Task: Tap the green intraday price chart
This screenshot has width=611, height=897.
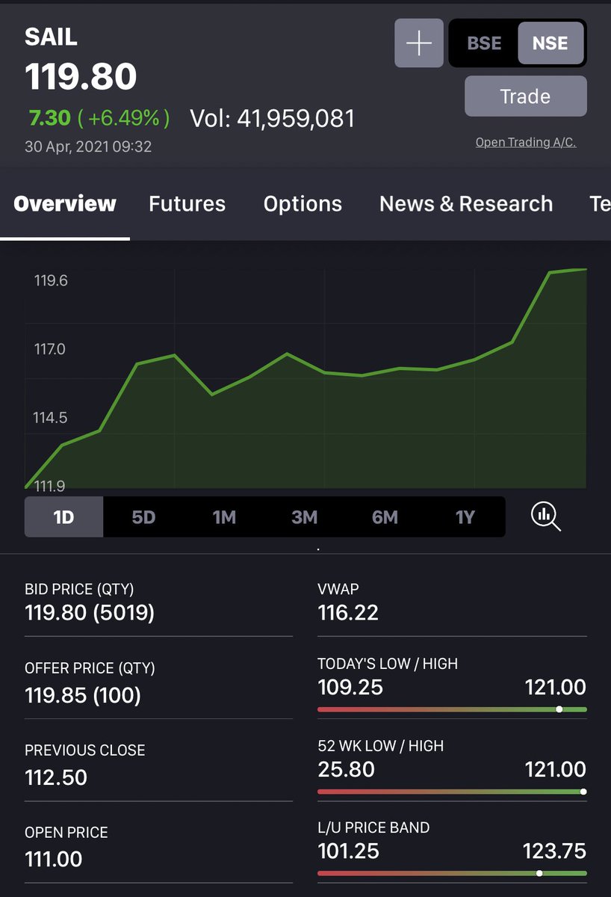Action: (305, 379)
